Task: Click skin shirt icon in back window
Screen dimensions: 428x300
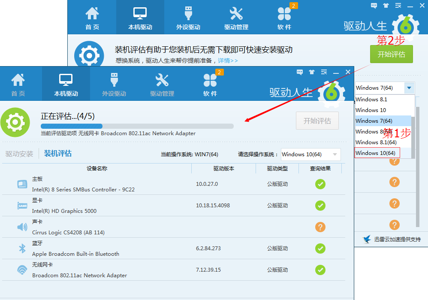Action: pyautogui.click(x=386, y=6)
